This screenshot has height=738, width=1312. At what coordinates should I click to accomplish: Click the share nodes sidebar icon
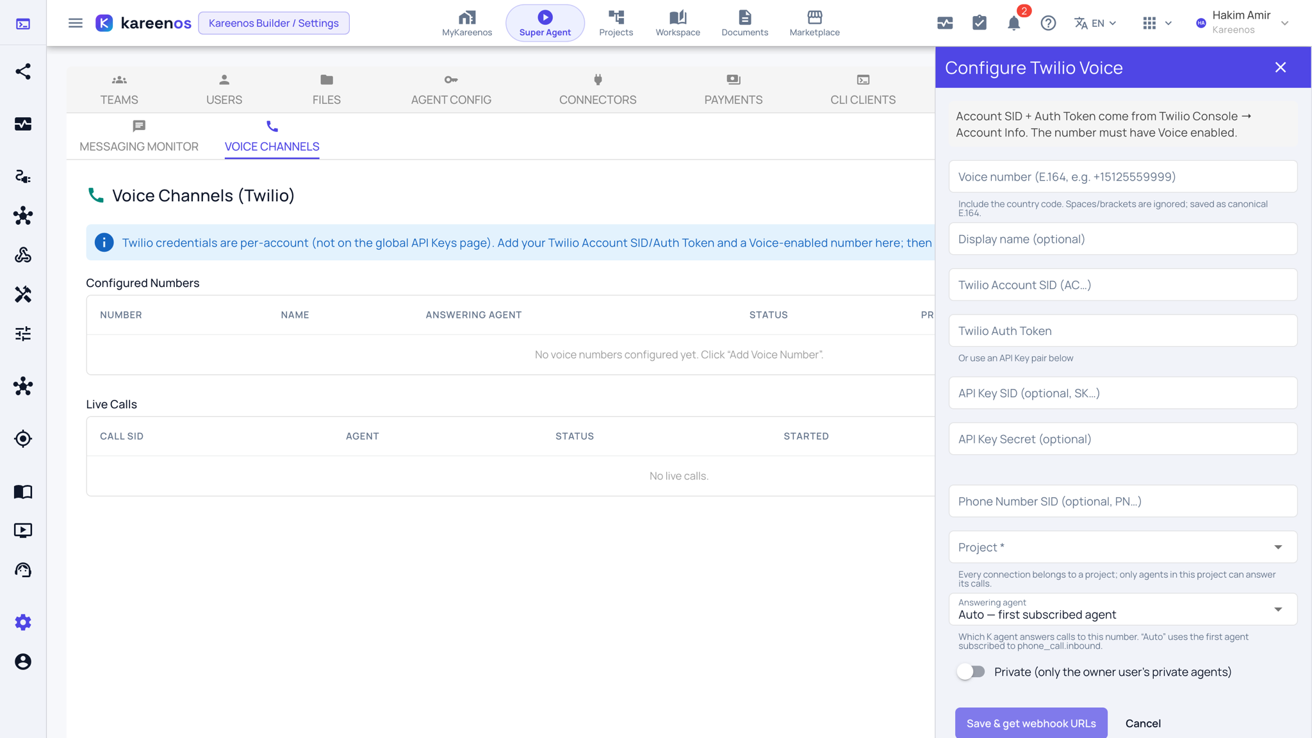(x=23, y=71)
